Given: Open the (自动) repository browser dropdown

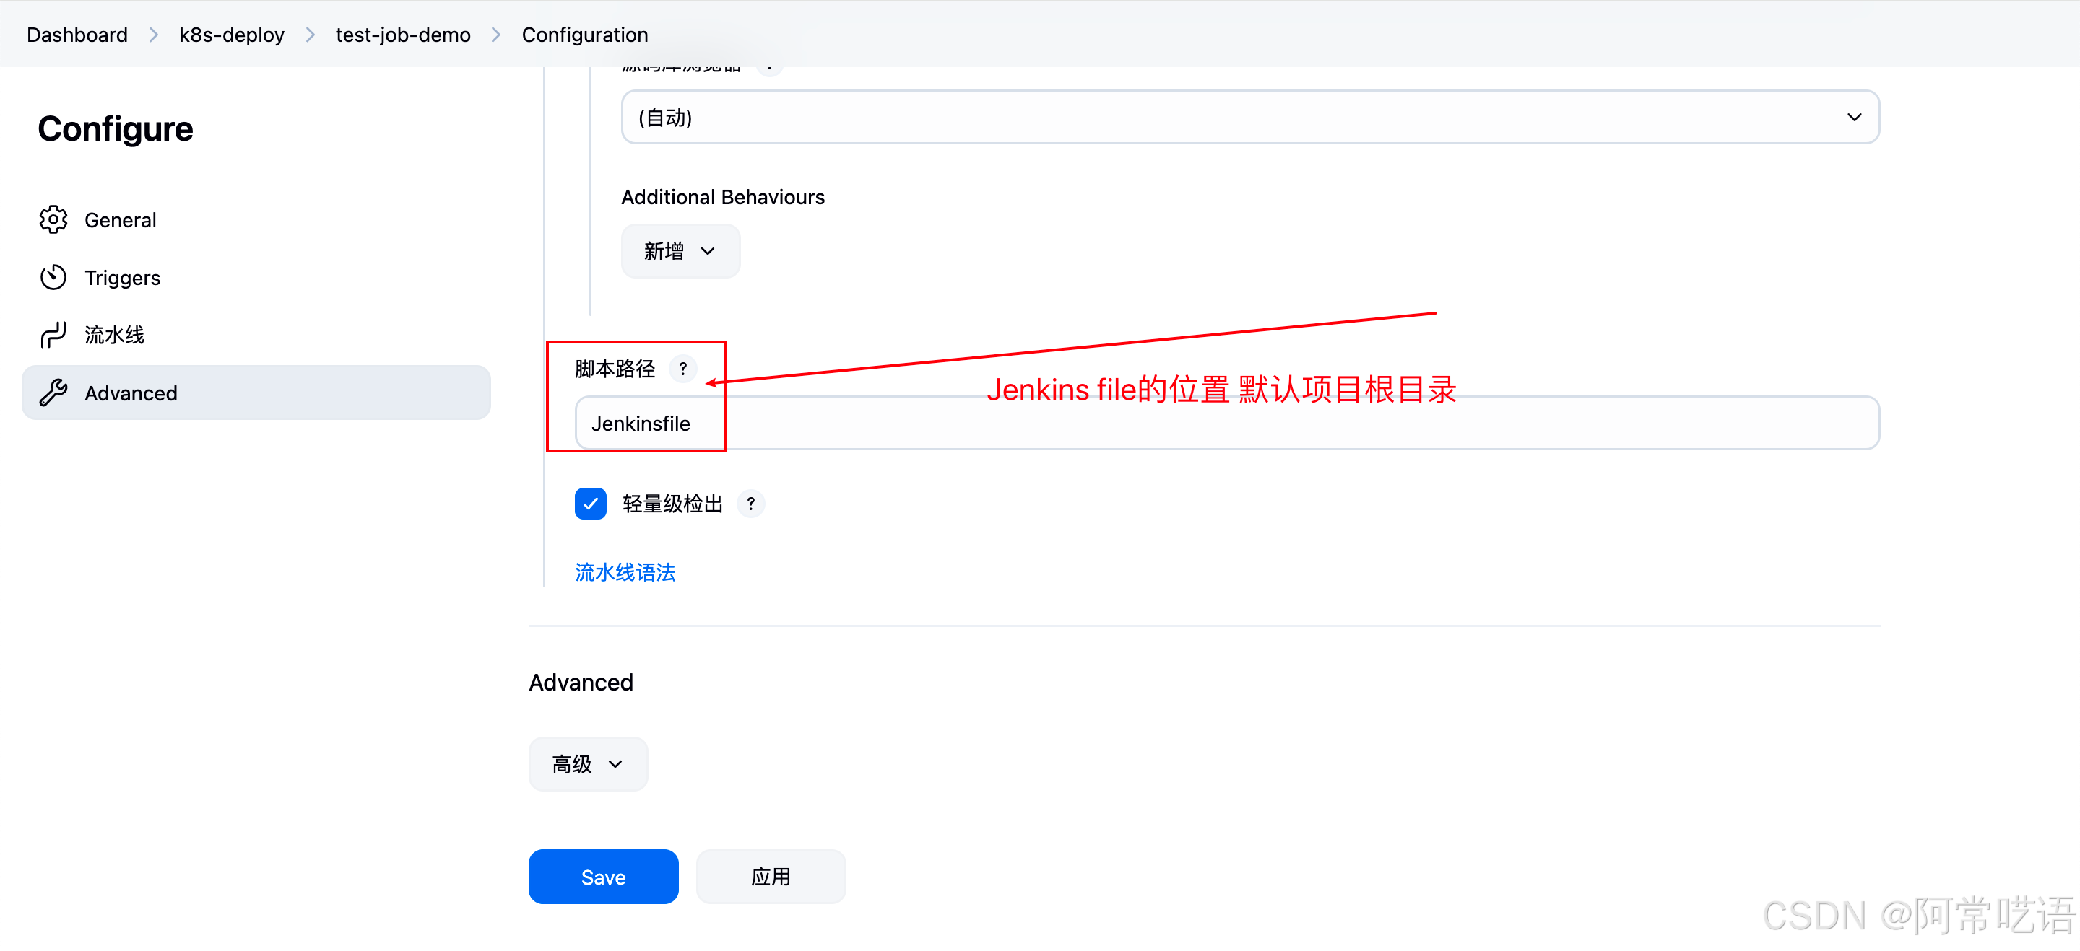Looking at the screenshot, I should click(1249, 118).
